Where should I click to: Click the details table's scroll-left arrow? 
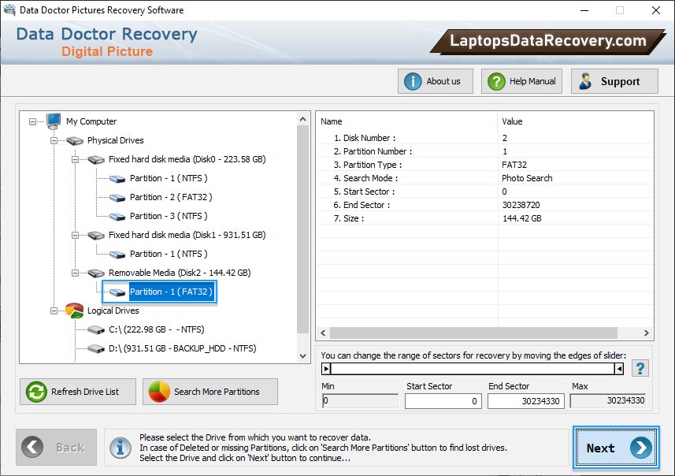323,333
